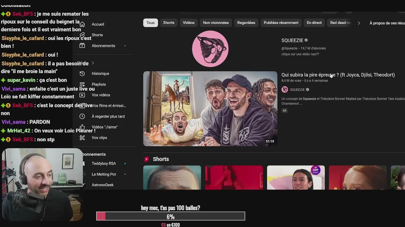Screen dimensions: 405x227
Task: Show more filter chips with right arrow
Action: (358, 23)
